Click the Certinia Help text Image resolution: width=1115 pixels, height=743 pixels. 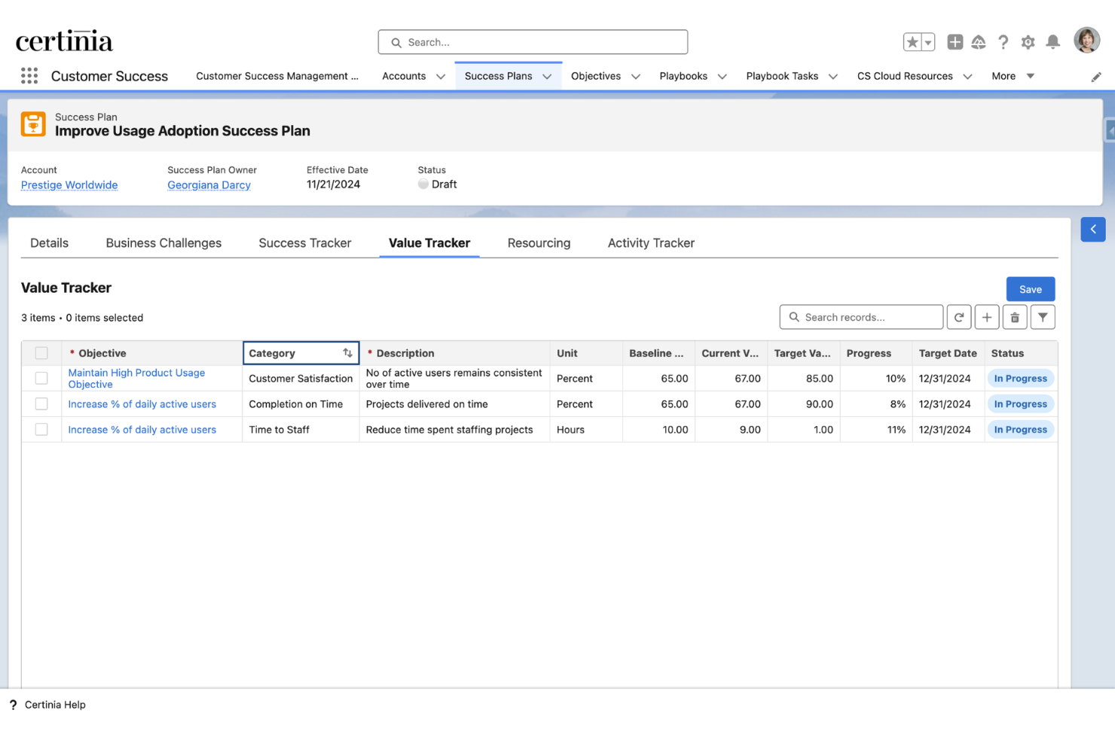(55, 705)
